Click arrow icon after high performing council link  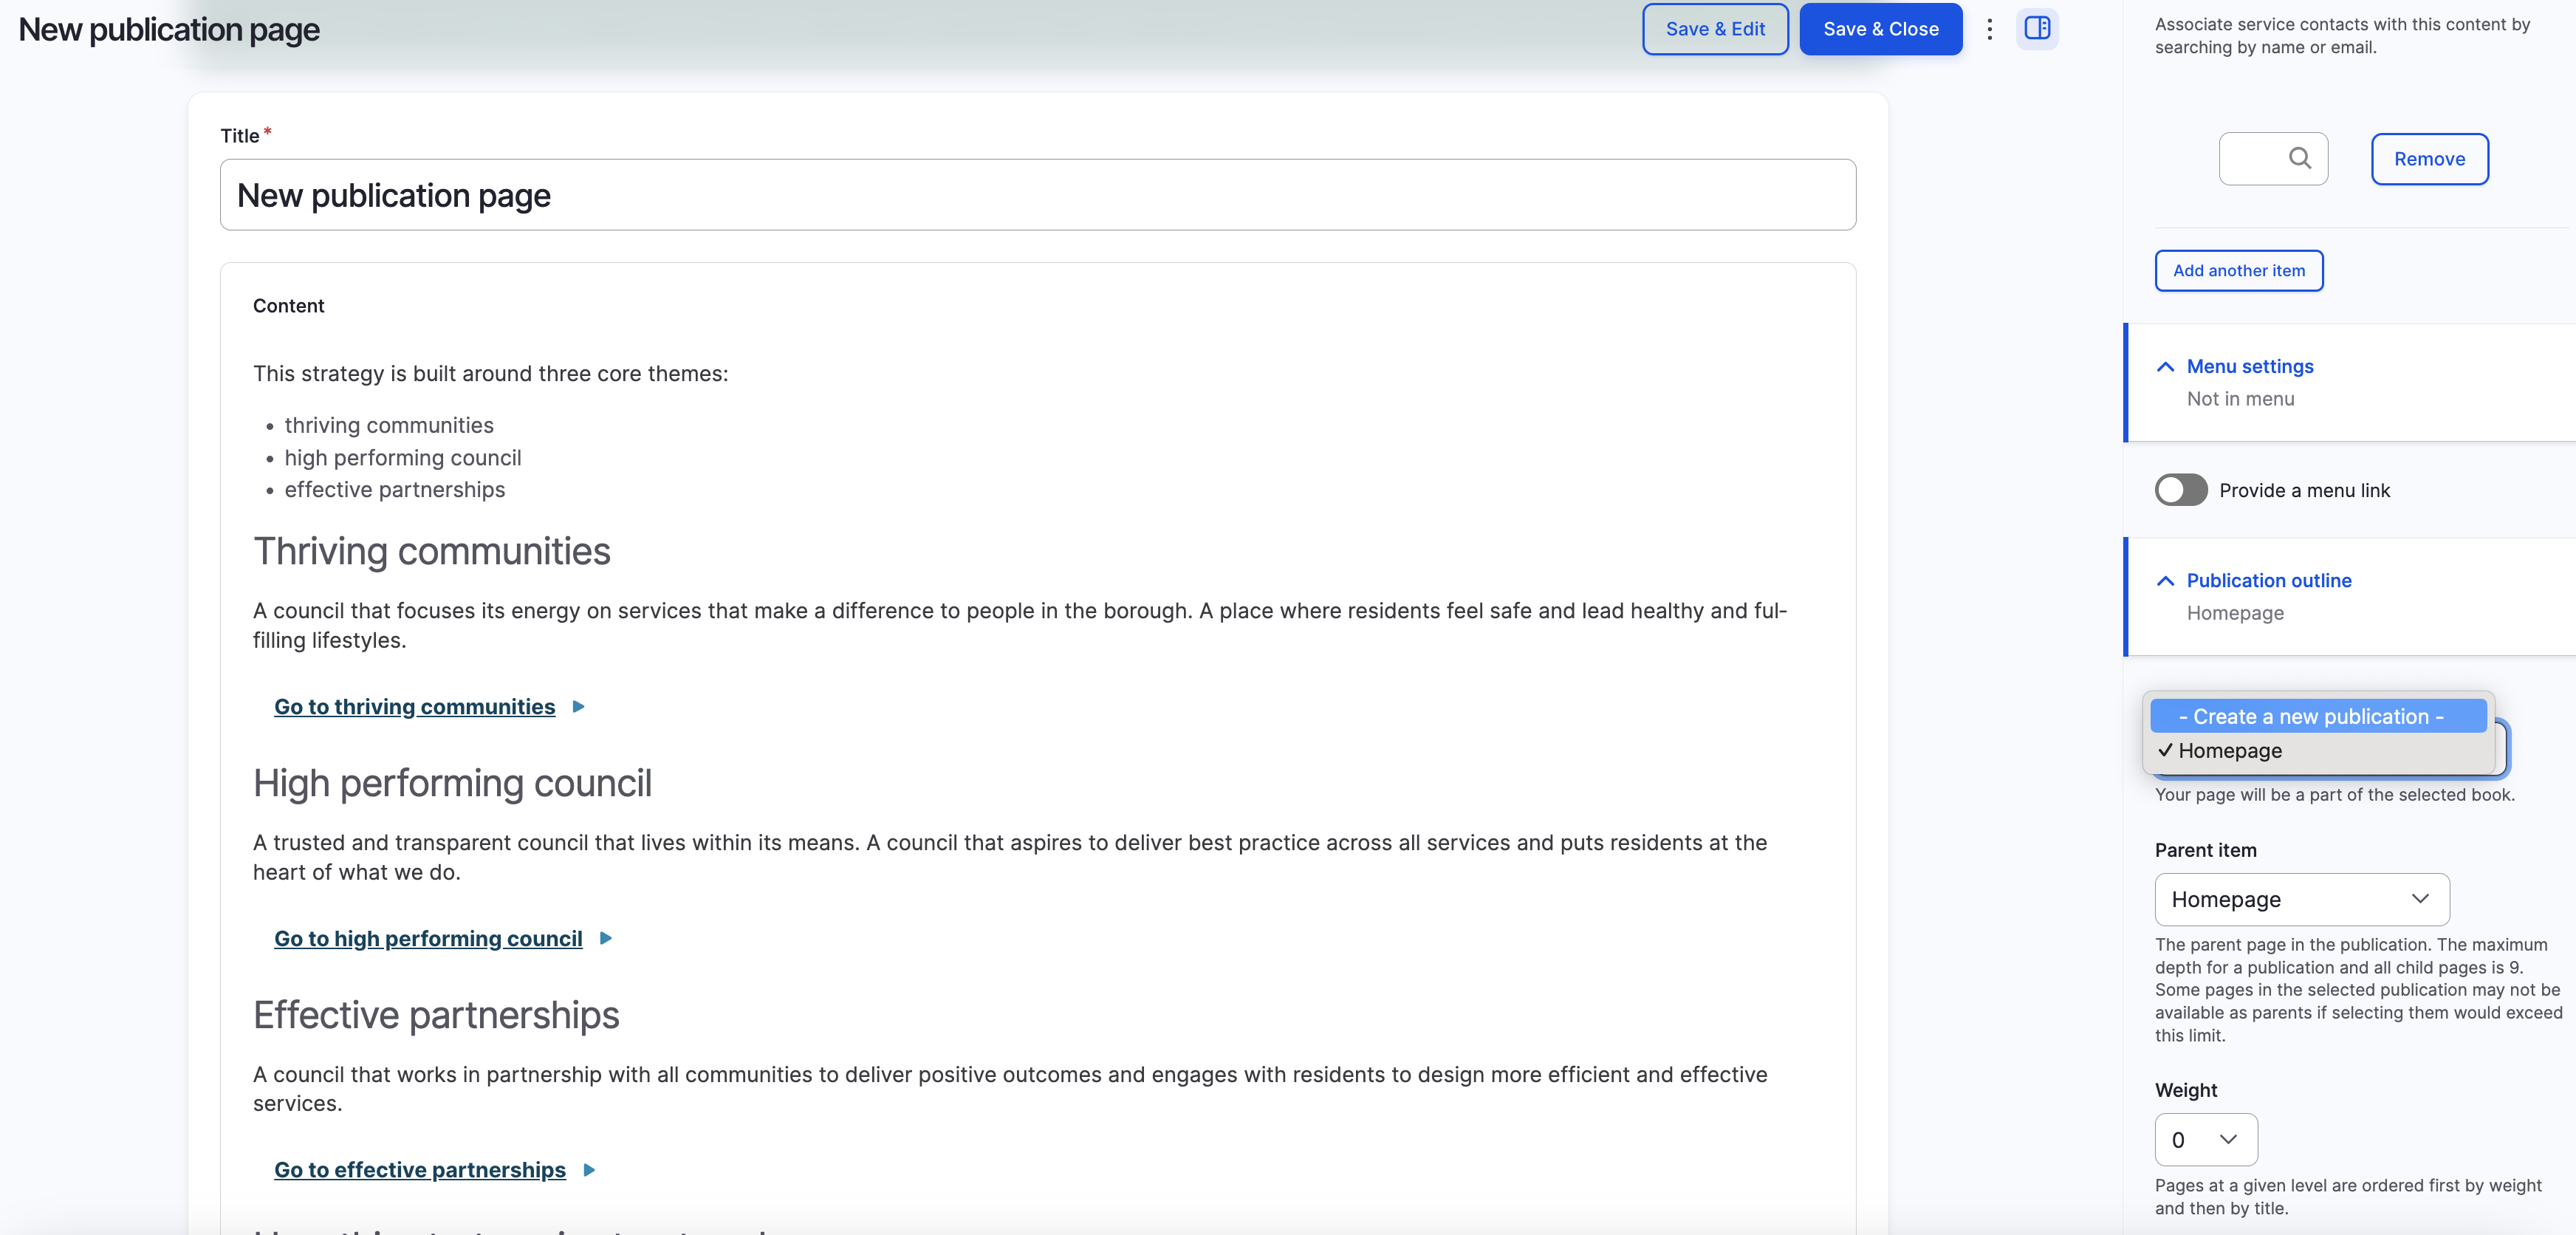[x=605, y=938]
